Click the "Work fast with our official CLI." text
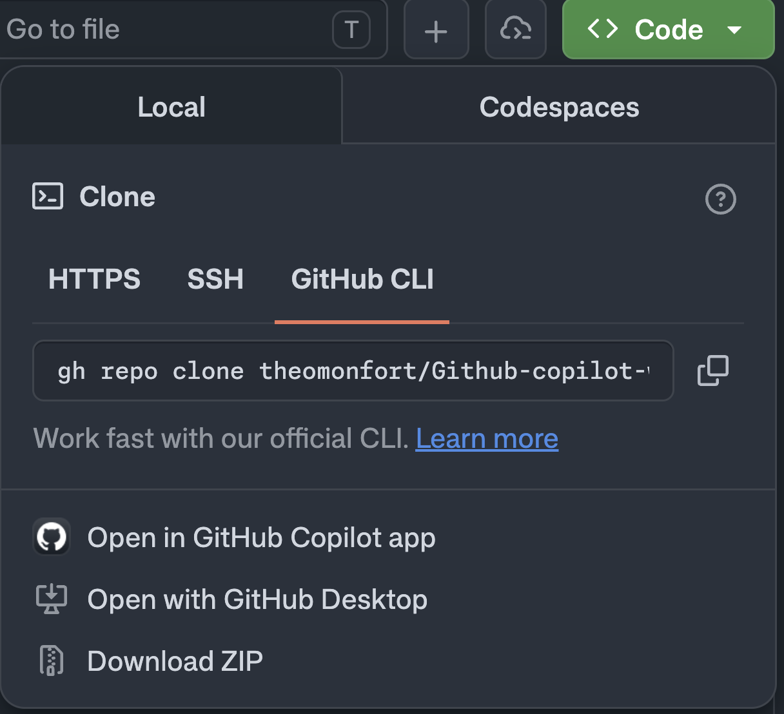The height and width of the screenshot is (714, 784). pos(221,439)
